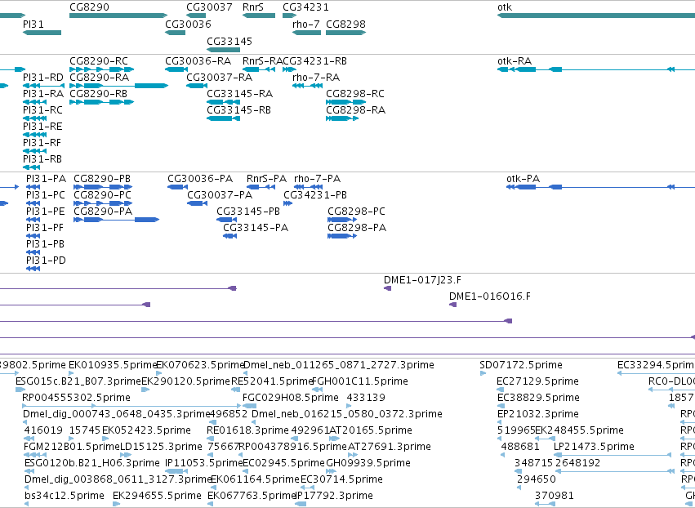Open transcript CG8290-RC
Screen dimensions: 695x508
click(101, 69)
